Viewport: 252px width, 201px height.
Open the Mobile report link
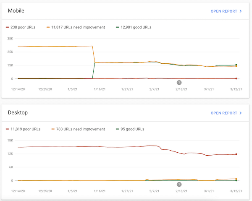[226, 11]
